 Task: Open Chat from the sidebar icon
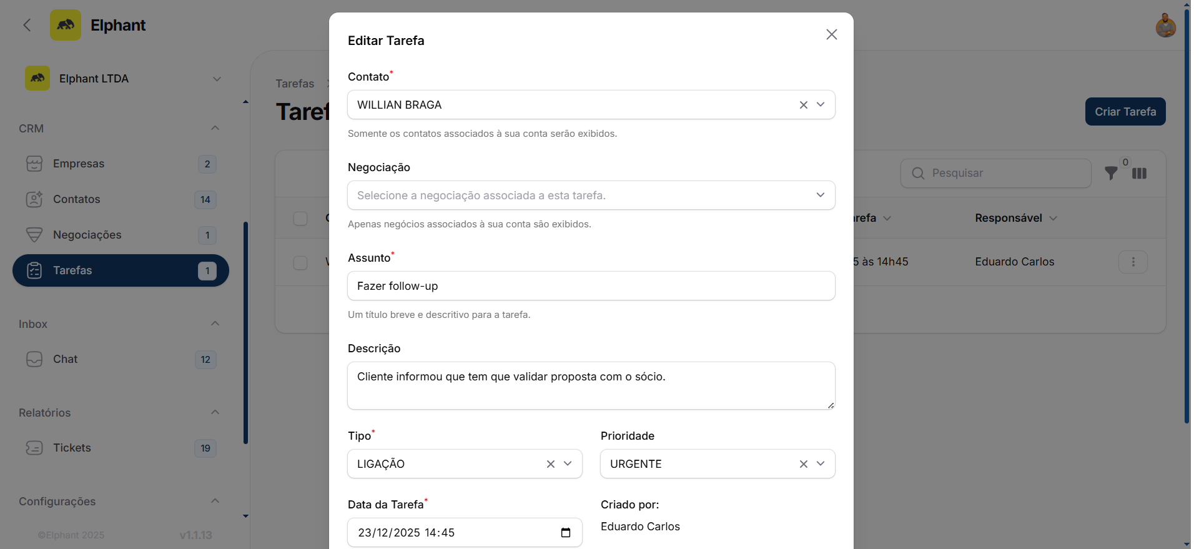[34, 359]
